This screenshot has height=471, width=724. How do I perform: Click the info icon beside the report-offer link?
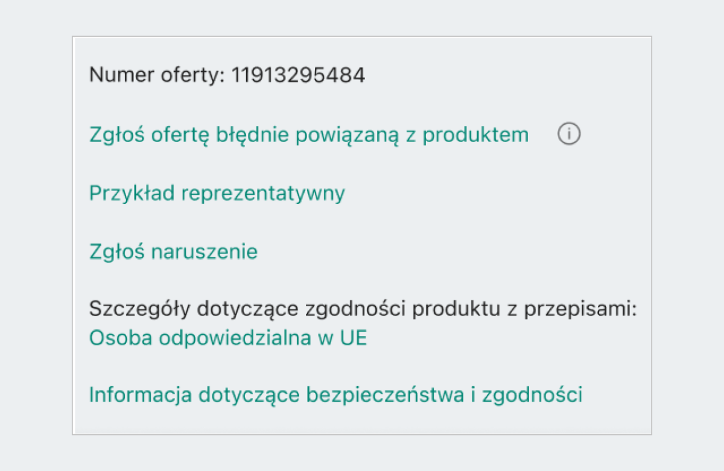click(x=568, y=135)
